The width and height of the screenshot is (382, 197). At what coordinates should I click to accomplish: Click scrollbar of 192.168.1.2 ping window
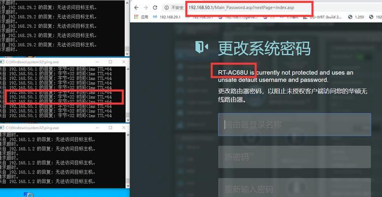(x=127, y=160)
